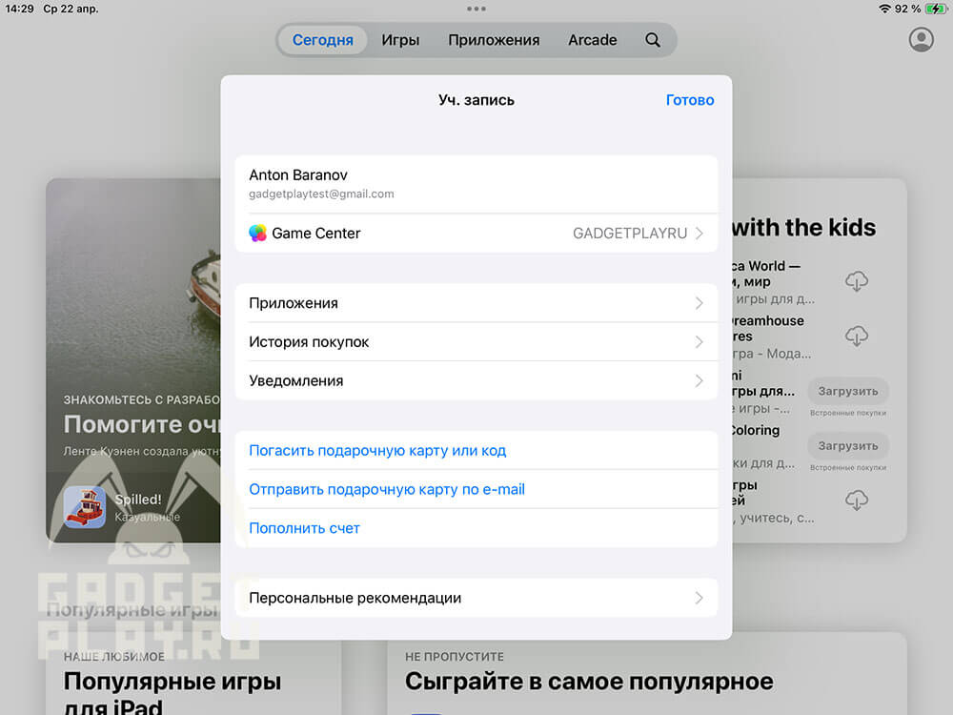Download the 'reamhouse' app via its cloud icon
This screenshot has width=953, height=715.
click(x=857, y=336)
